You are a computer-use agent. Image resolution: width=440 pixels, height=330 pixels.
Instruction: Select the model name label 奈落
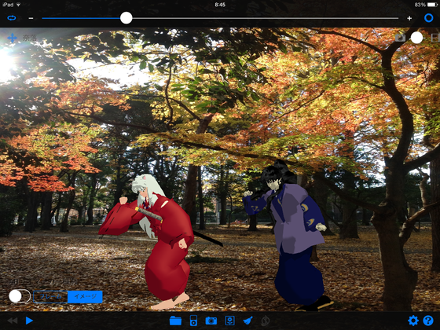[30, 38]
